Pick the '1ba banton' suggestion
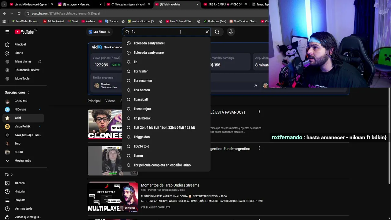Screen dimensions: 391x220 166,90
